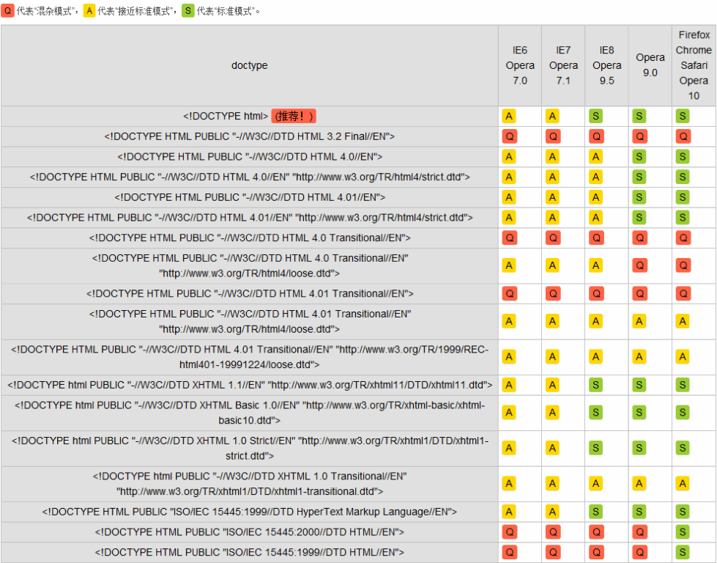Click the REC-html401-19991224/loose.dtd doctype text
Viewport: 717px width, 563px height.
coord(250,356)
